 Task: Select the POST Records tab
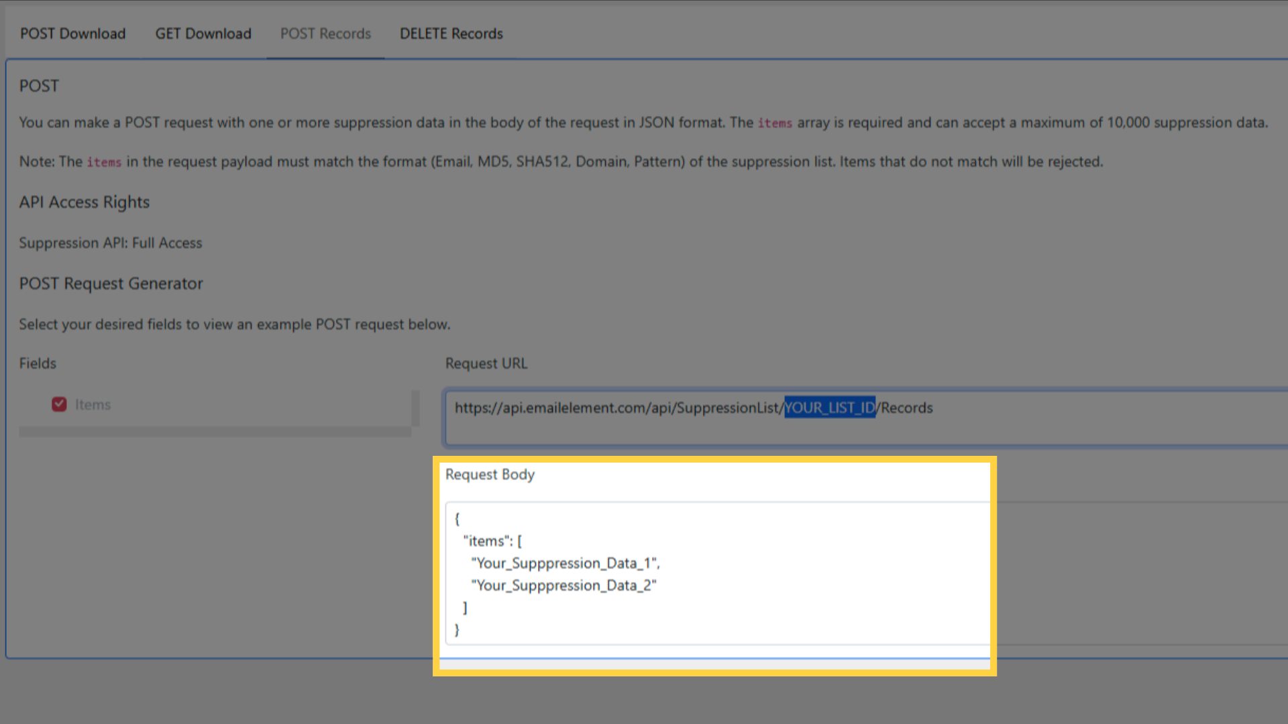[x=325, y=34]
